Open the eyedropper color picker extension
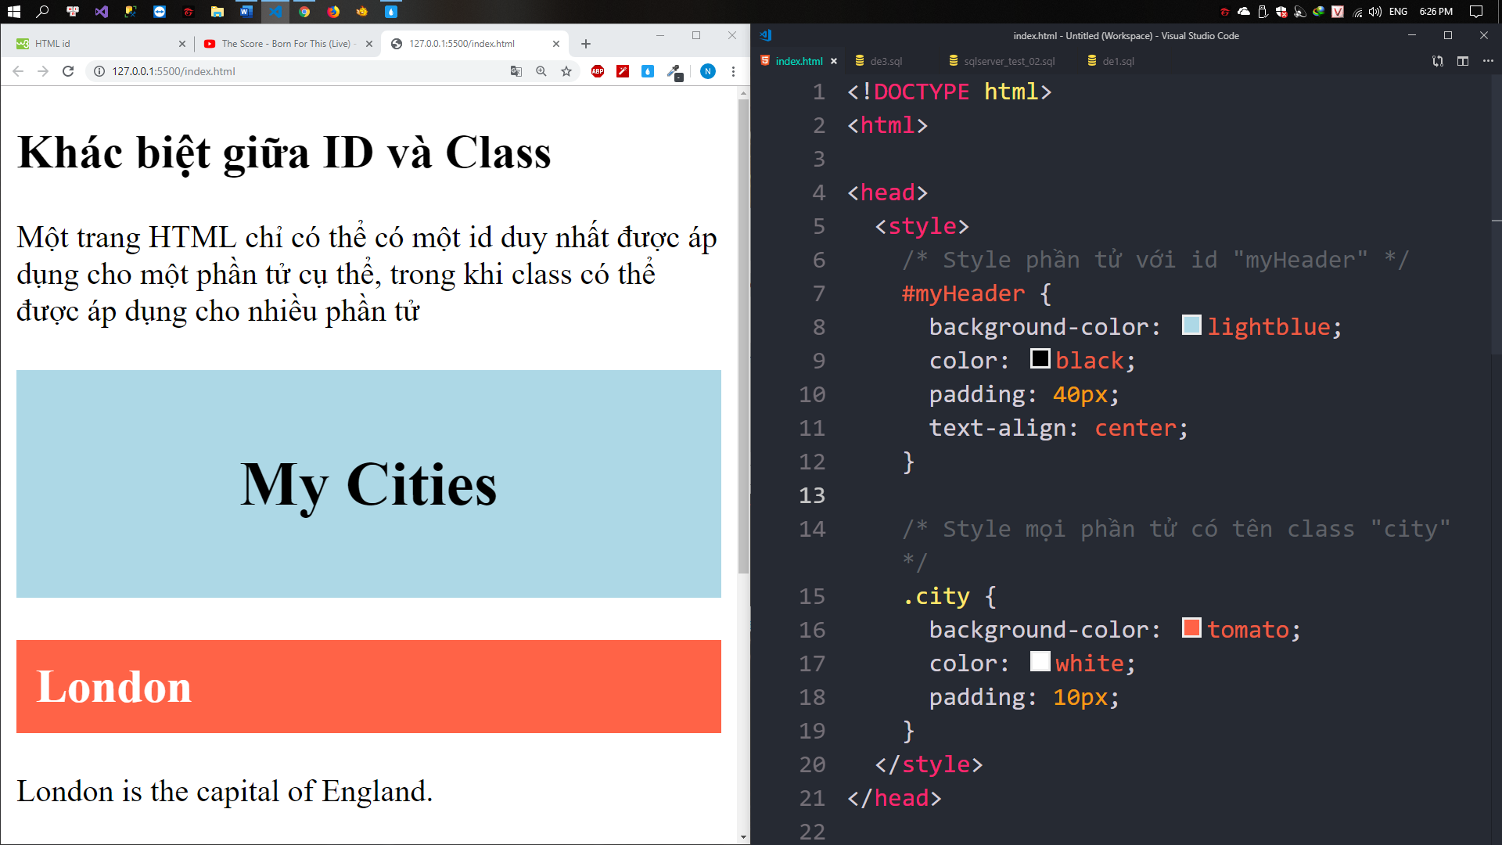 pos(674,71)
